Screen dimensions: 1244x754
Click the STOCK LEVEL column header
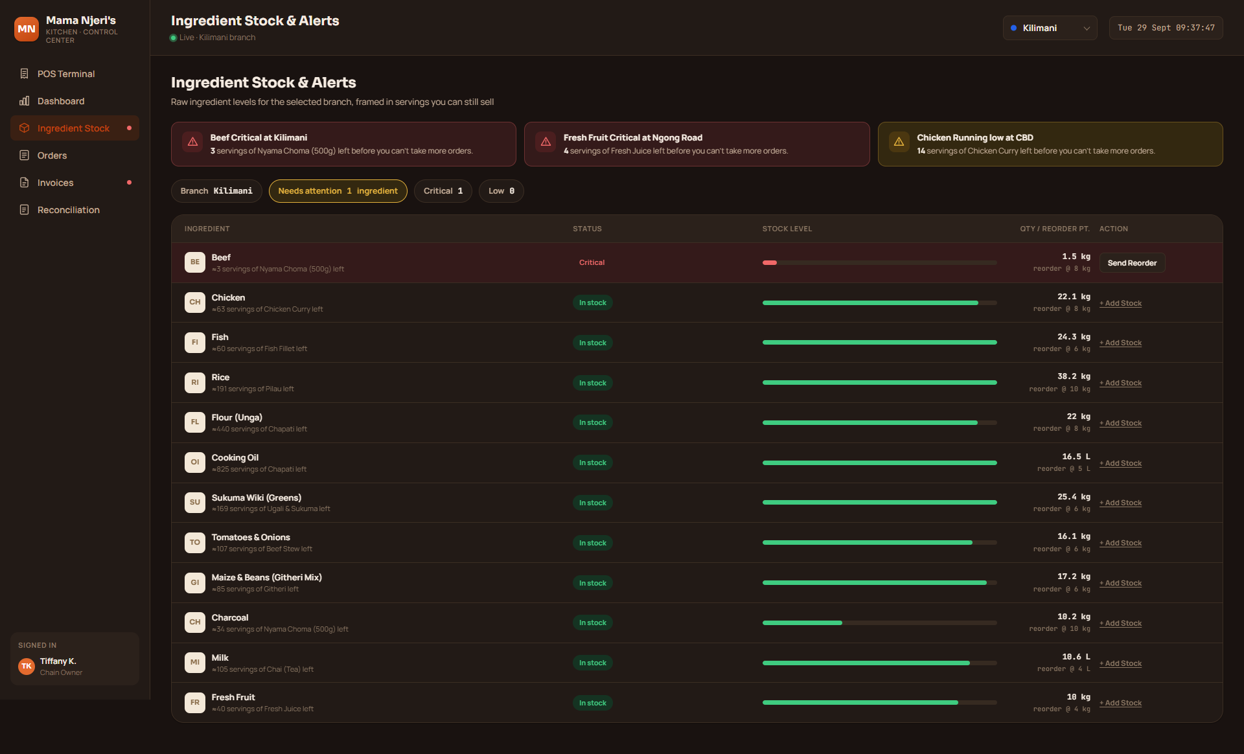point(787,229)
